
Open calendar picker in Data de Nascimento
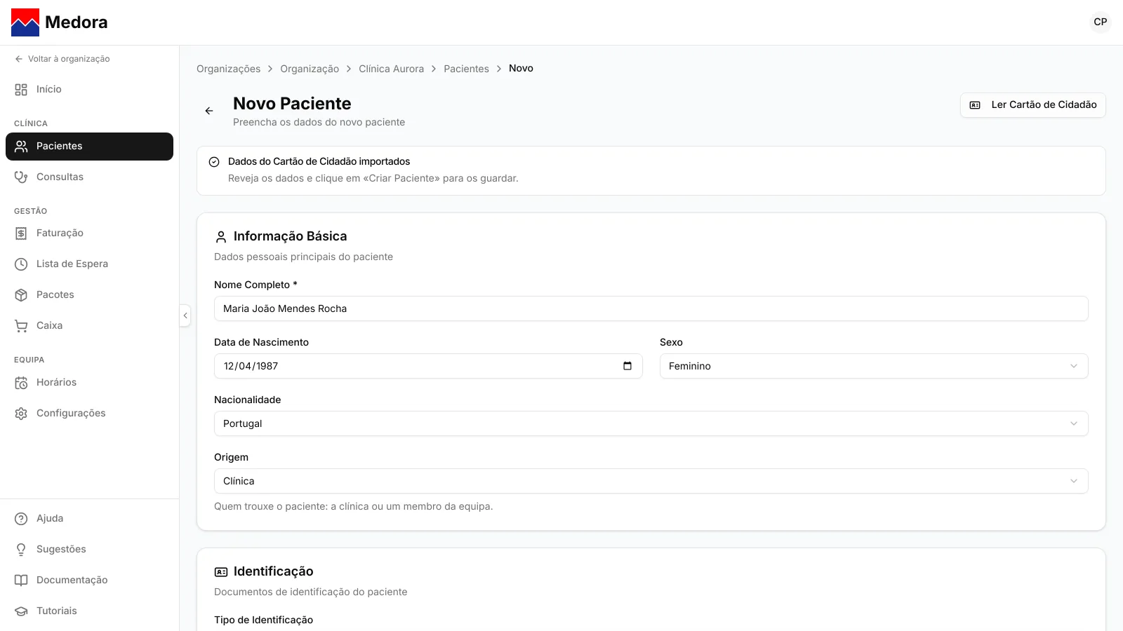pyautogui.click(x=627, y=366)
